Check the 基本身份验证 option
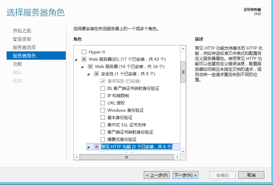This screenshot has height=185, width=273. click(103, 118)
